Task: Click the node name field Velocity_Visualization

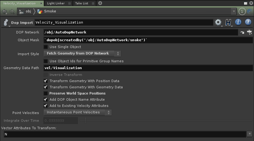Action: tap(124, 22)
